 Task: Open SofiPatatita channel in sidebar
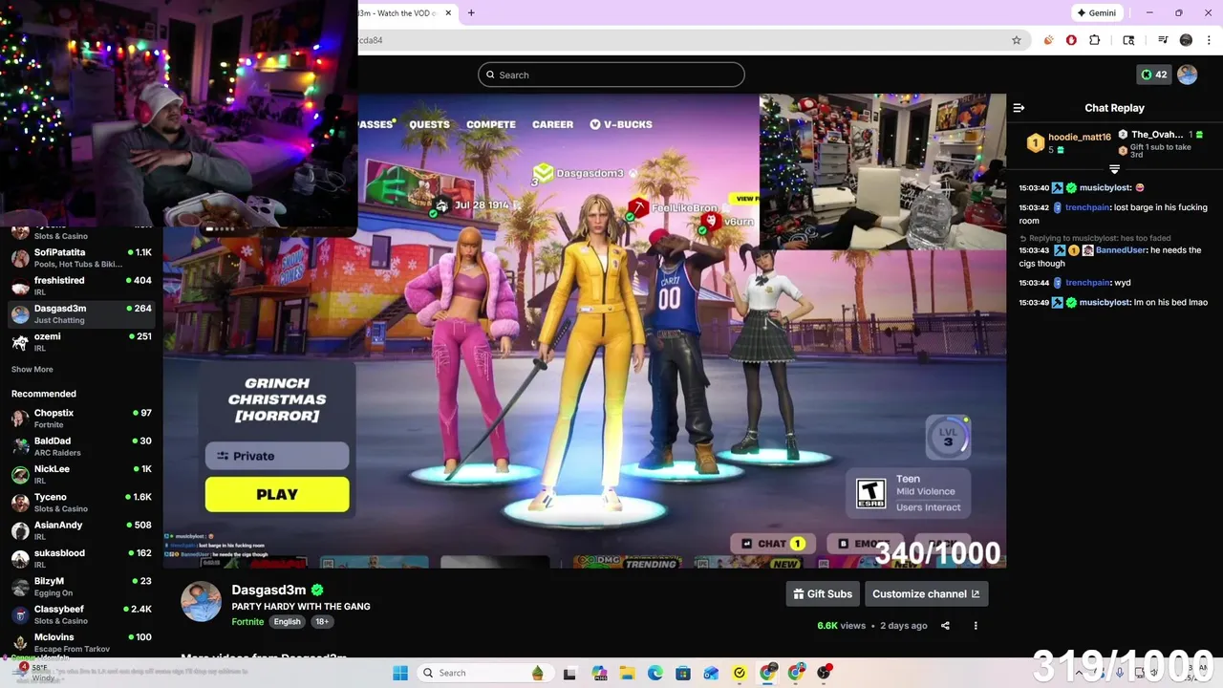(81, 258)
